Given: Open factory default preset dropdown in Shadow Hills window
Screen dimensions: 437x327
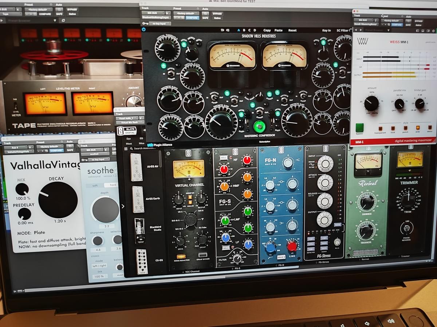Looking at the screenshot, I should 186,13.
